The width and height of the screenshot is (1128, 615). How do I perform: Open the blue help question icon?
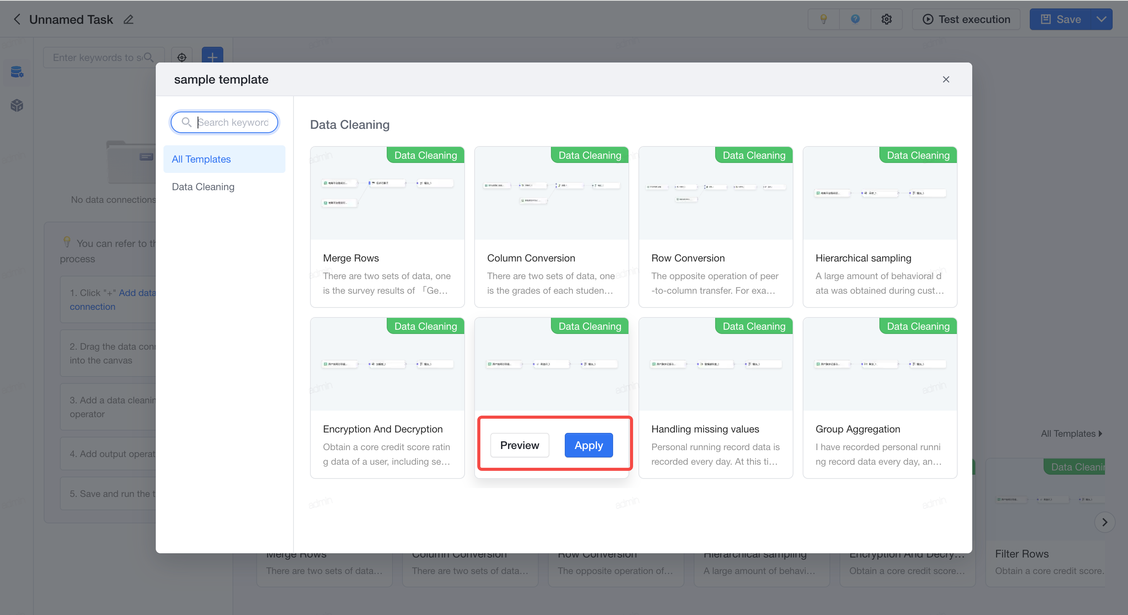point(855,19)
